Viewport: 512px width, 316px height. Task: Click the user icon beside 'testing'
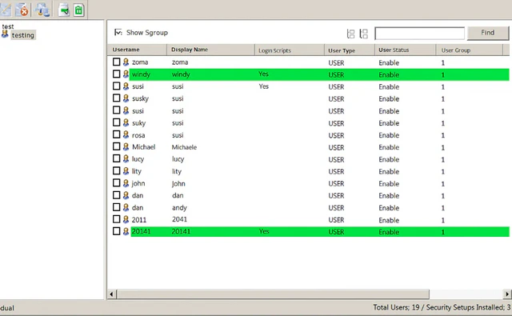click(x=5, y=34)
